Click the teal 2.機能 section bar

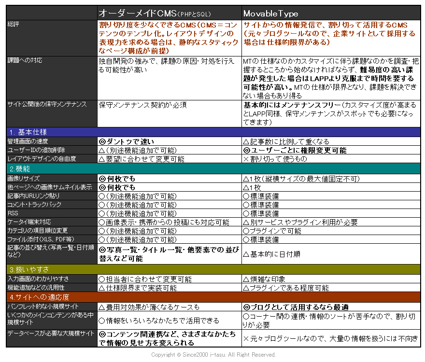click(212, 168)
